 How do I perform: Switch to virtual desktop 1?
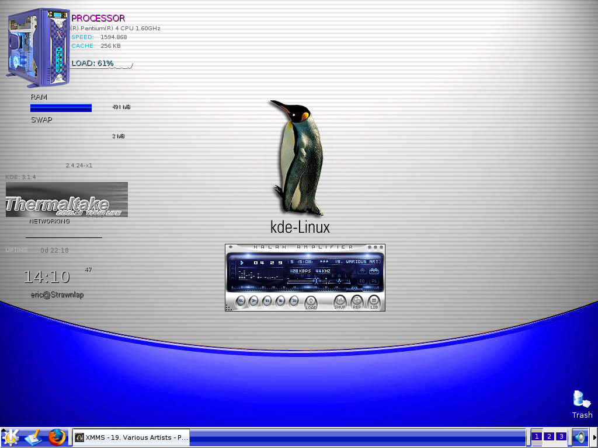tap(537, 436)
